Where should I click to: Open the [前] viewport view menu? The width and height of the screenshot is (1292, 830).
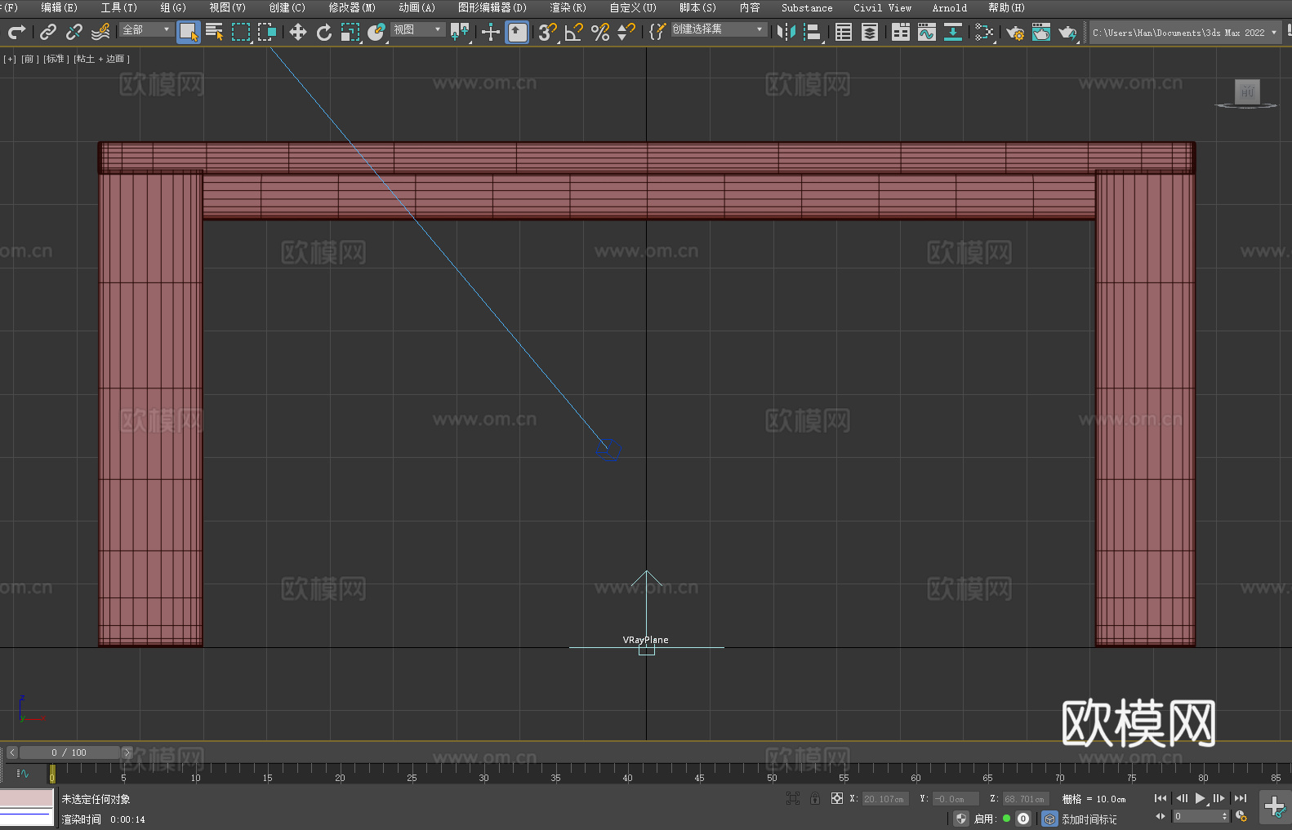pos(29,59)
